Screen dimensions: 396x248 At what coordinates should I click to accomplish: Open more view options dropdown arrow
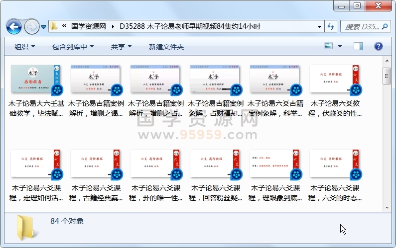[x=340, y=46]
